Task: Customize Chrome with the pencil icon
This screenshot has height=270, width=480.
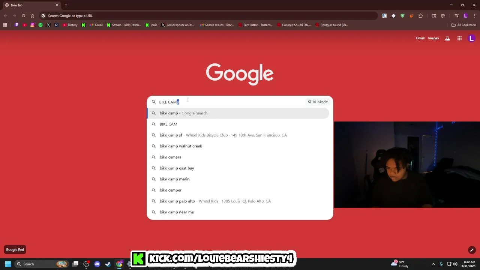Action: point(472,250)
